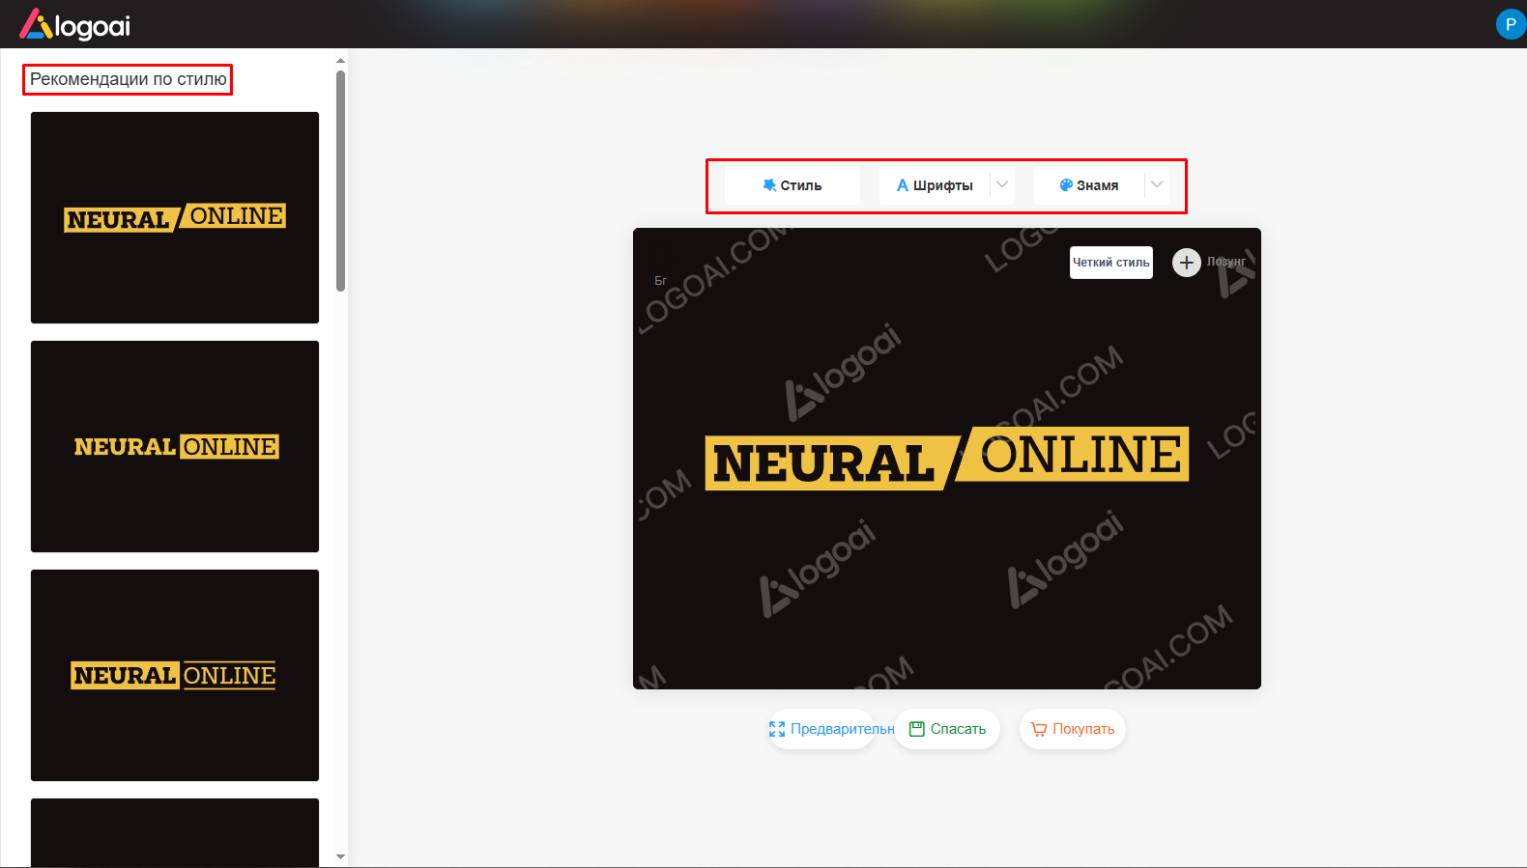This screenshot has height=868, width=1527.
Task: Choose the third style thumbnail with underlined ONLINE
Action: [x=175, y=675]
